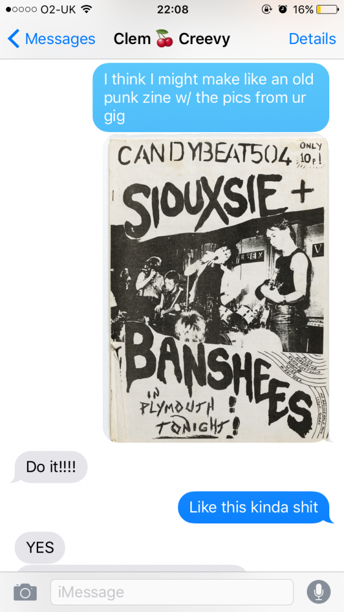Open conversation Details
The image size is (344, 612).
pos(312,39)
